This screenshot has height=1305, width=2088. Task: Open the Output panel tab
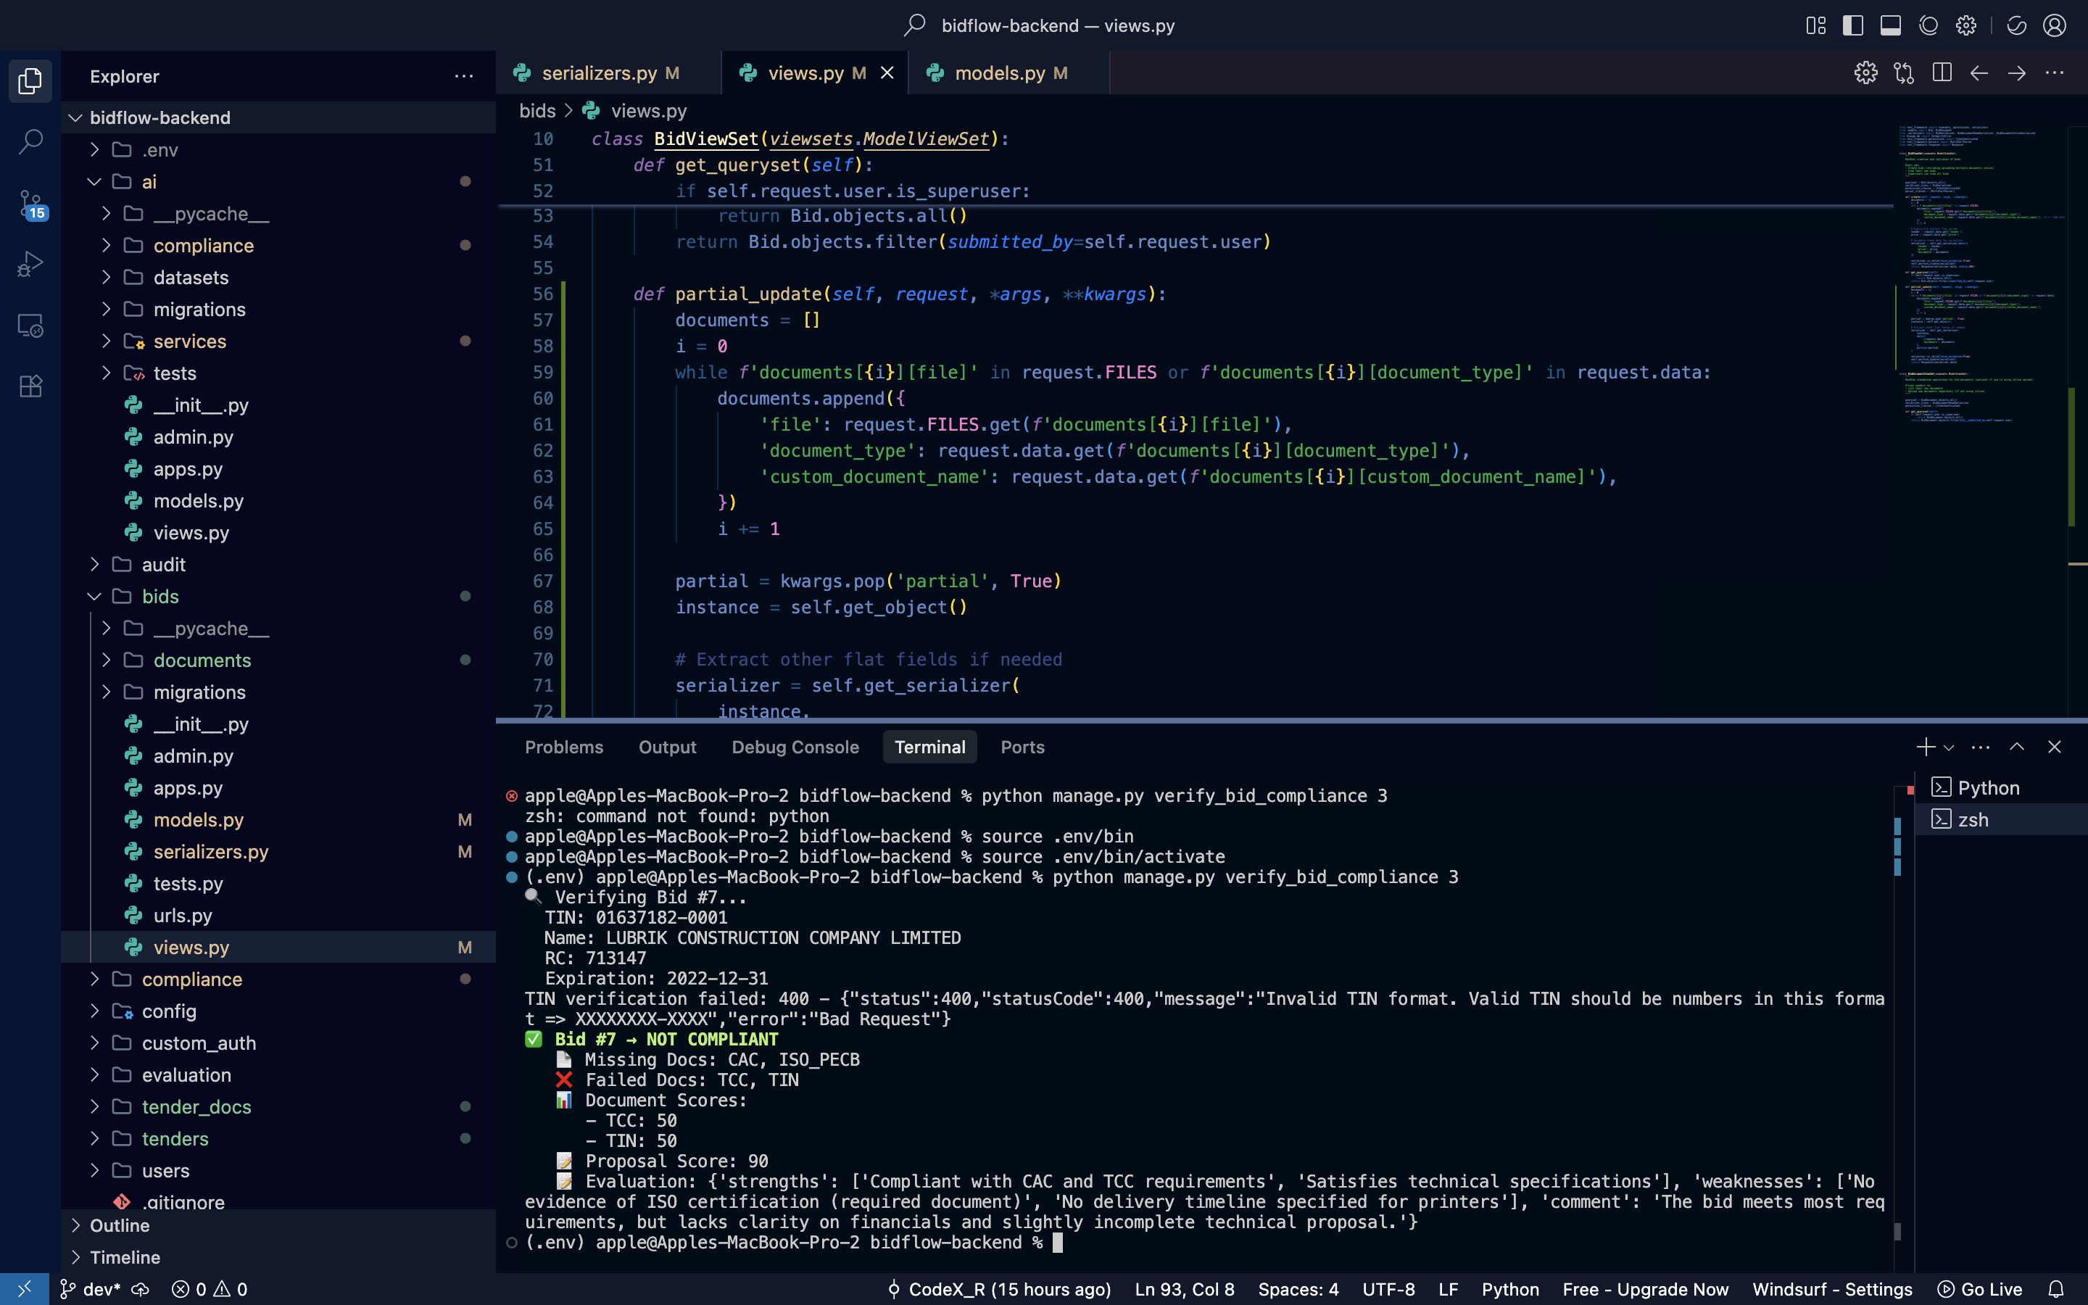pos(667,747)
